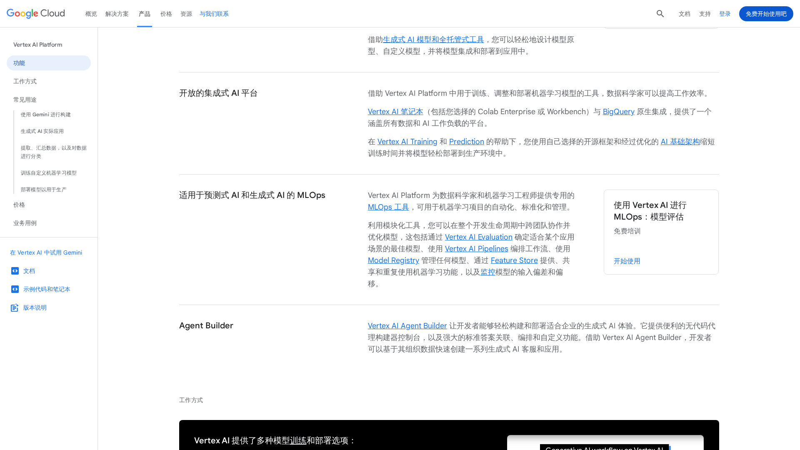The image size is (800, 450).
Task: Select 工作方式 in the sidebar
Action: click(x=25, y=81)
